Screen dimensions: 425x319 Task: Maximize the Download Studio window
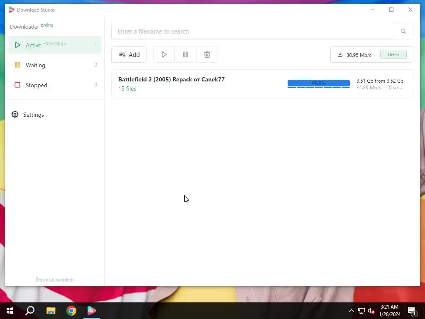391,10
